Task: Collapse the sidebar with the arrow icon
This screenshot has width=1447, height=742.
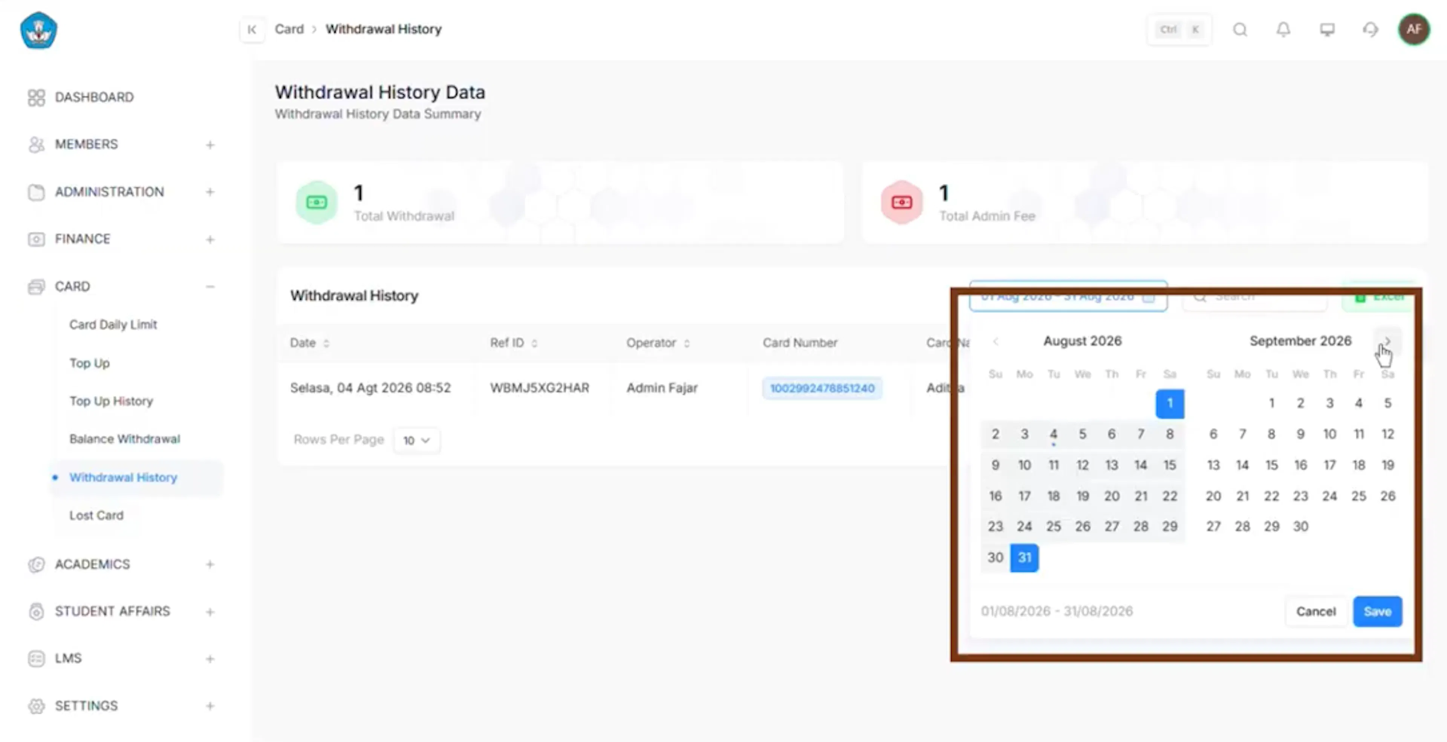Action: tap(252, 29)
